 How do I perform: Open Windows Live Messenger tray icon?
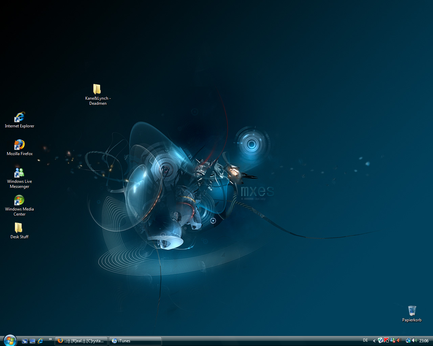click(x=393, y=341)
